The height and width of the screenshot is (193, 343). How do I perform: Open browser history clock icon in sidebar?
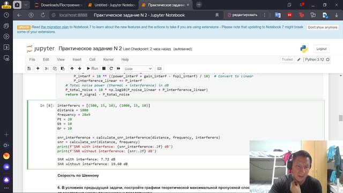6,15
